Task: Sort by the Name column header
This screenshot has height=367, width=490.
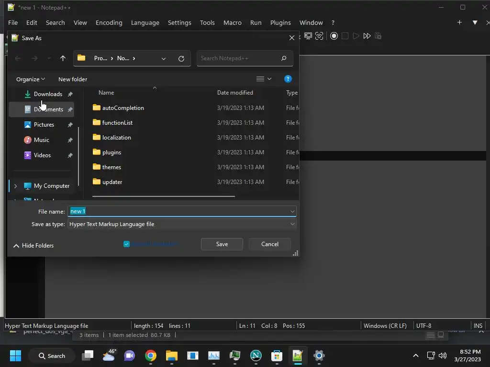Action: click(106, 93)
